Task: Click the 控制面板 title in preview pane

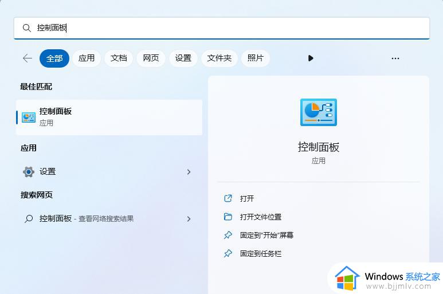Action: coord(319,147)
